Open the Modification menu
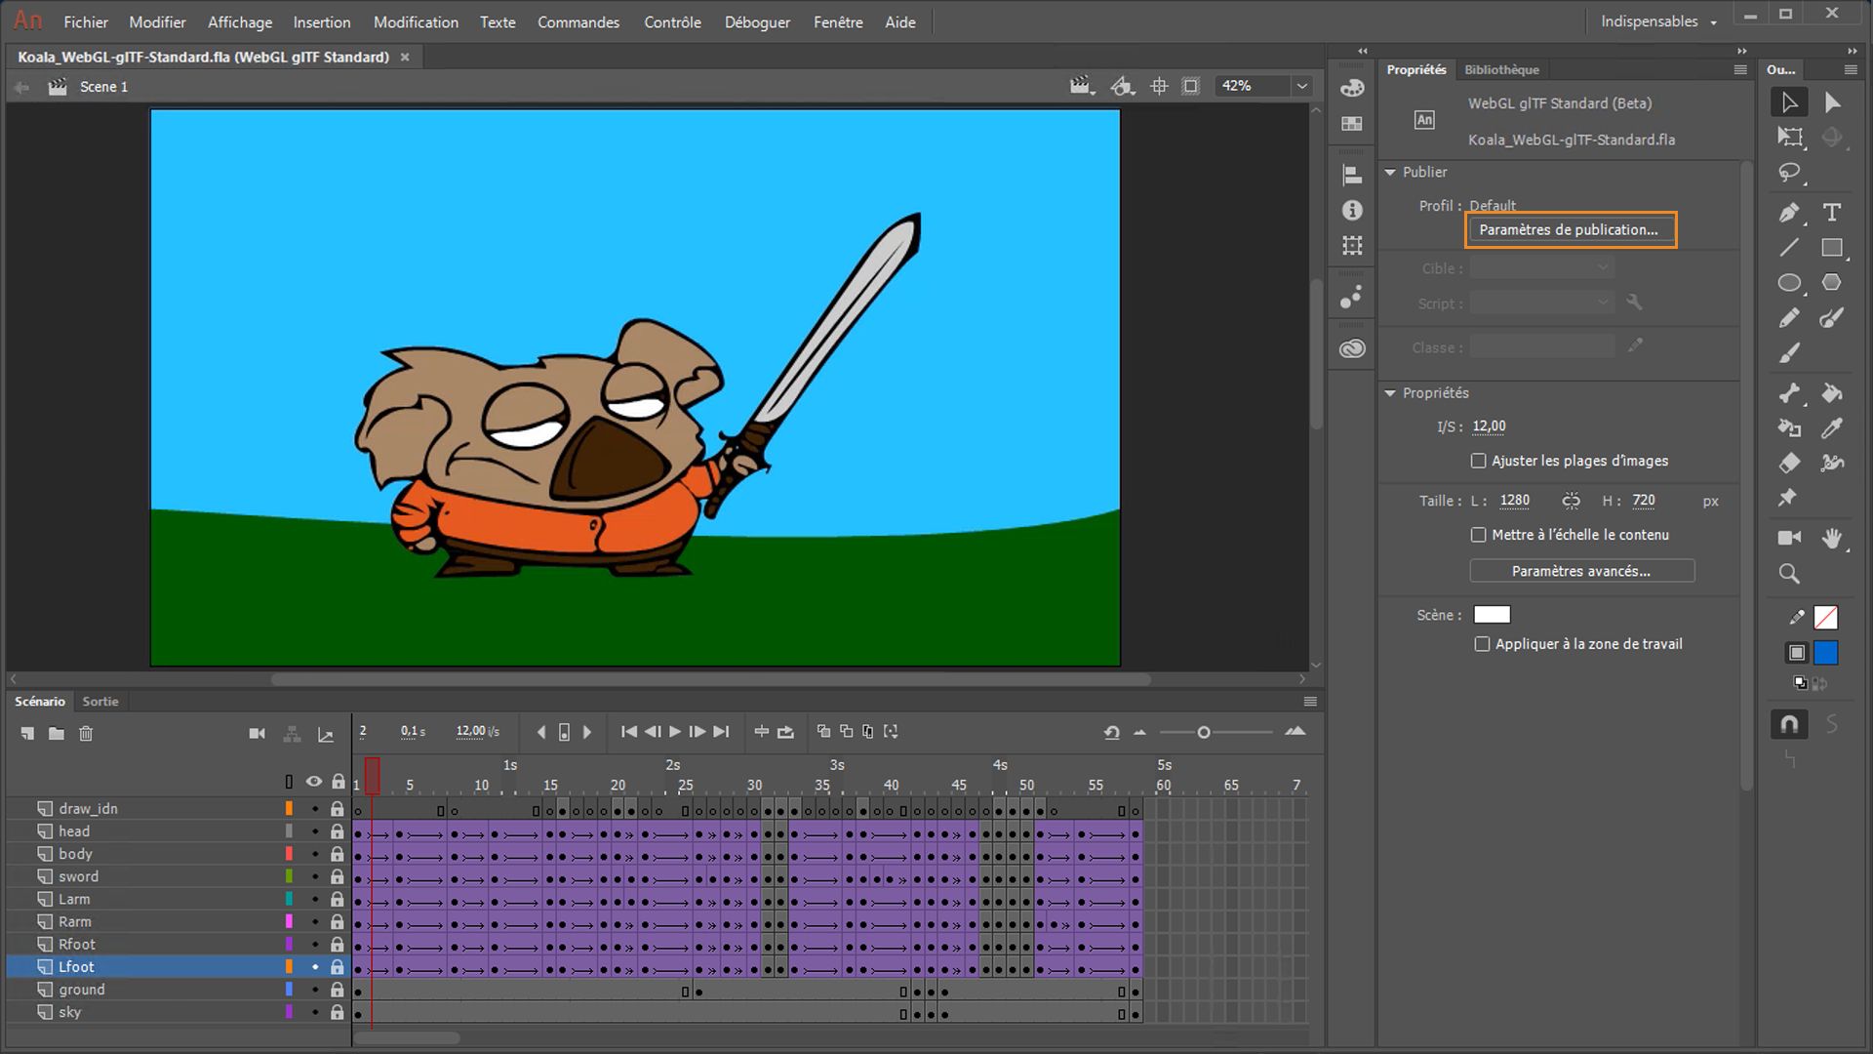 click(416, 21)
